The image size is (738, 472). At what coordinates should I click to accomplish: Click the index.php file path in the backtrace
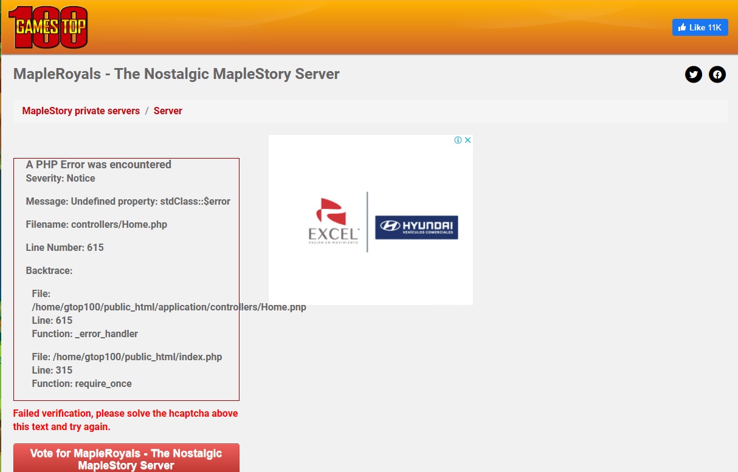[x=127, y=357]
